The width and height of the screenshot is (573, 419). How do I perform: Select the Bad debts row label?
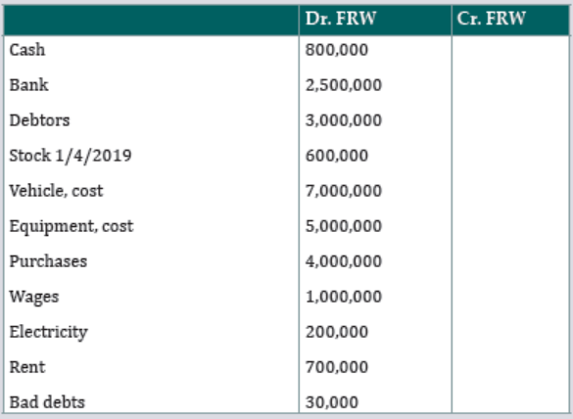pyautogui.click(x=47, y=402)
